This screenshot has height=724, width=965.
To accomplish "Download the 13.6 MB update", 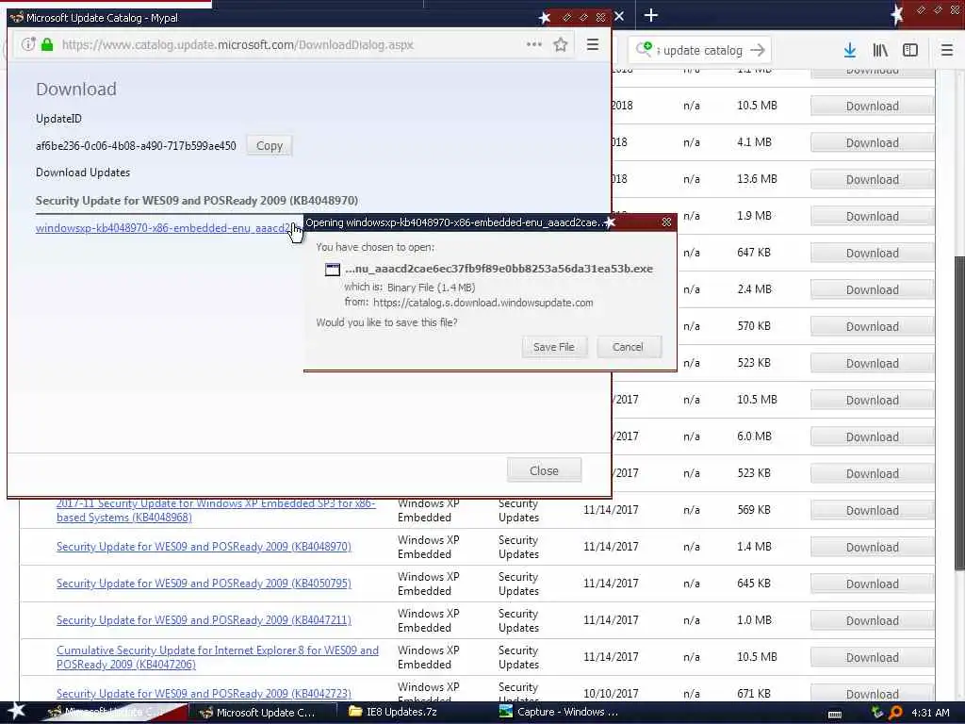I will point(872,179).
